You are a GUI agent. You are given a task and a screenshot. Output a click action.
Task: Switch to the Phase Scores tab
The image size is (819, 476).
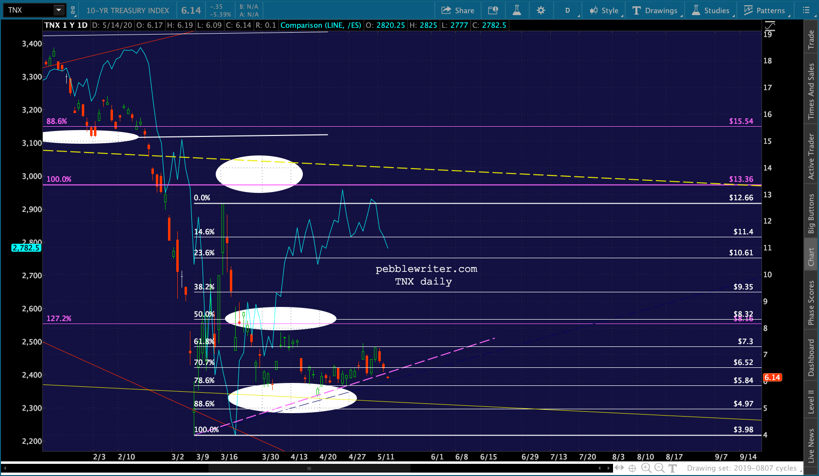pyautogui.click(x=811, y=303)
